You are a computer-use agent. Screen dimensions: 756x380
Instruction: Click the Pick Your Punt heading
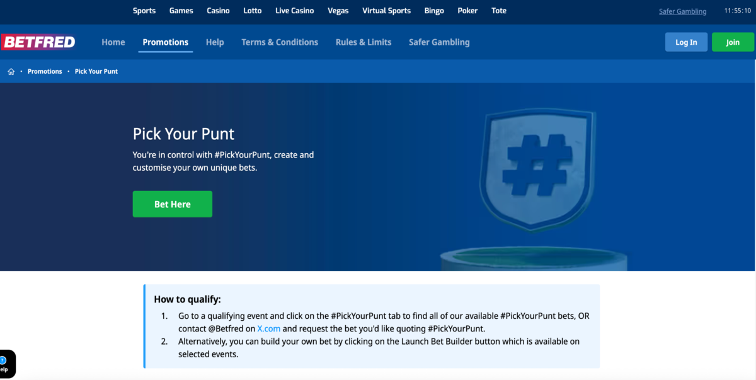pyautogui.click(x=183, y=134)
